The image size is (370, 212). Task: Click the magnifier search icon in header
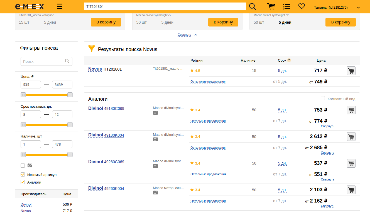pos(253,7)
